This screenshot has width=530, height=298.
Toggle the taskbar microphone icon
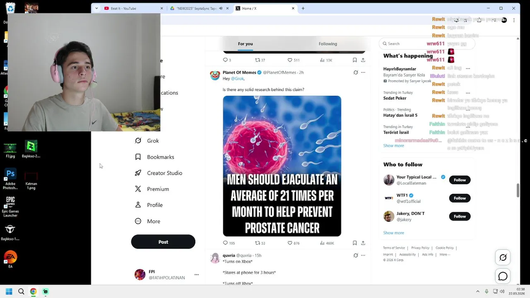coord(487,291)
